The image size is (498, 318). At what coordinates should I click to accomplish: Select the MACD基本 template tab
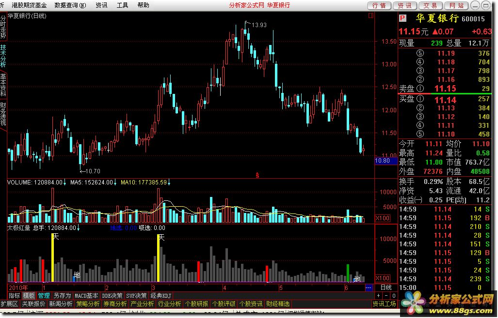pos(86,295)
